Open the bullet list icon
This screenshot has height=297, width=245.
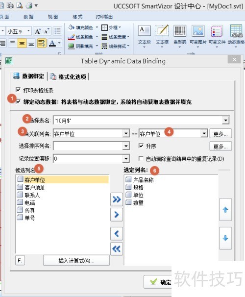click(57, 31)
